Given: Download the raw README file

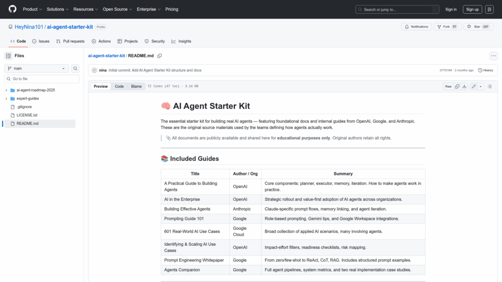Looking at the screenshot, I should click(x=465, y=86).
